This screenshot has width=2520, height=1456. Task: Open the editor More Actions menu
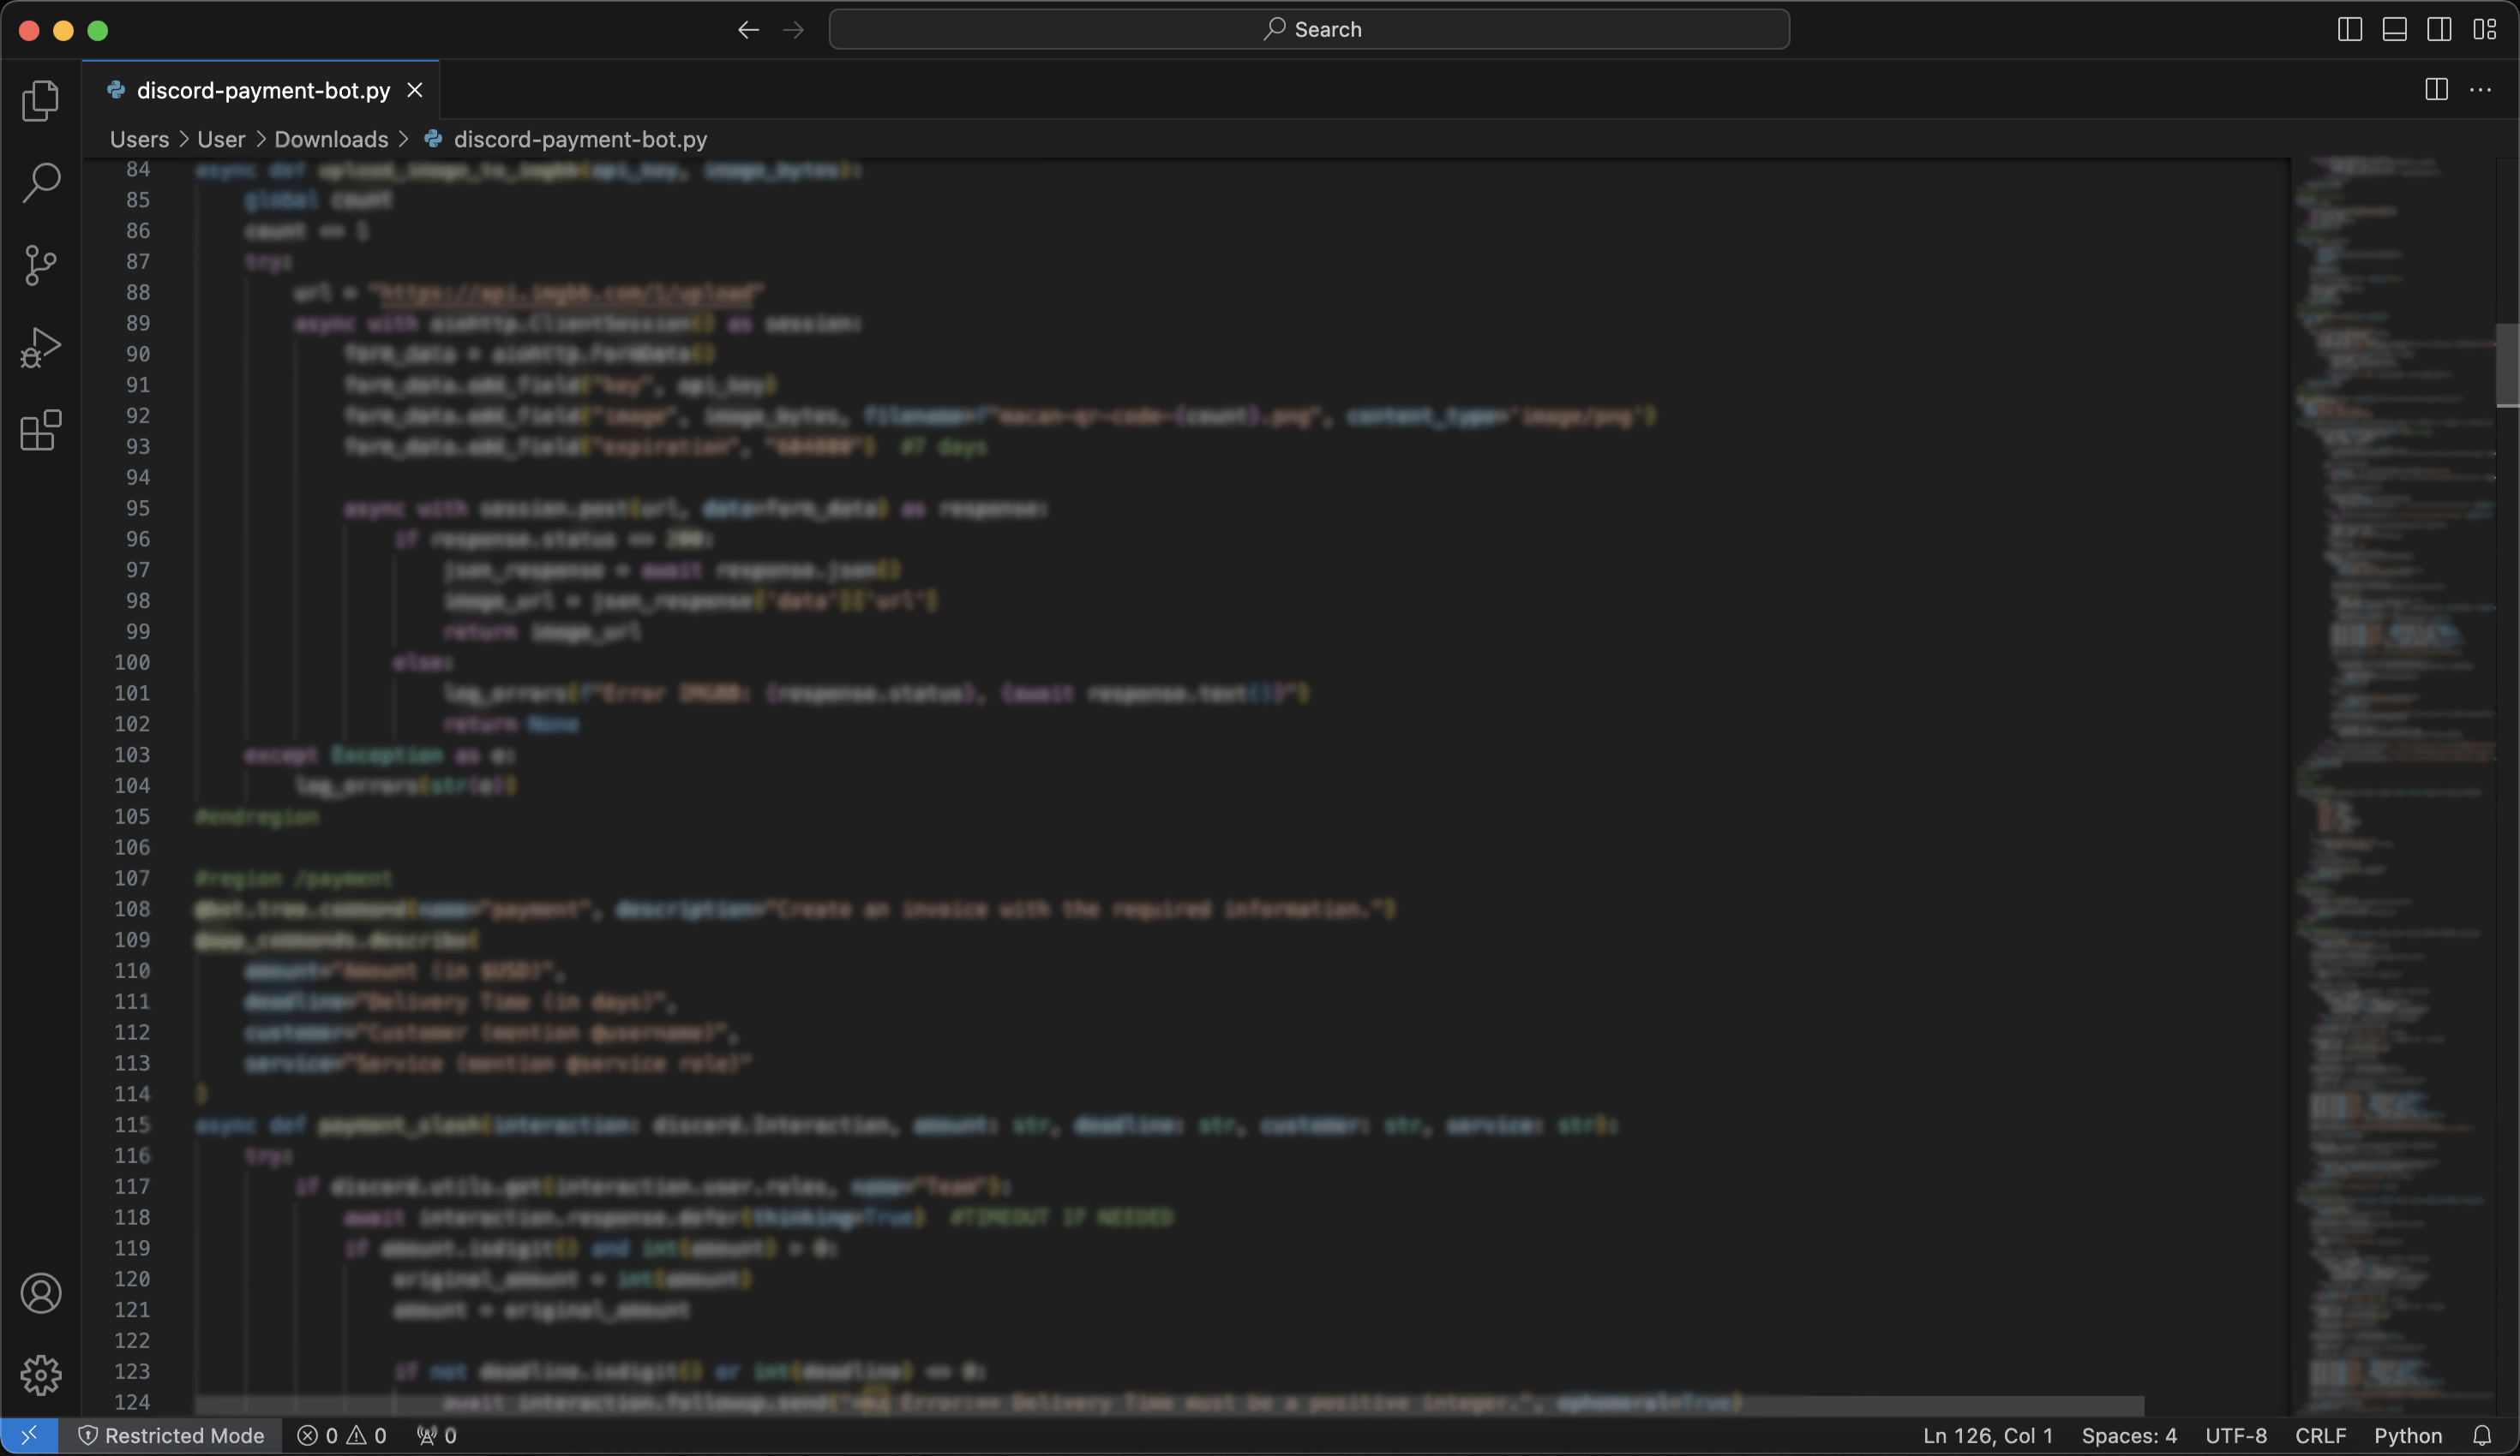point(2481,90)
